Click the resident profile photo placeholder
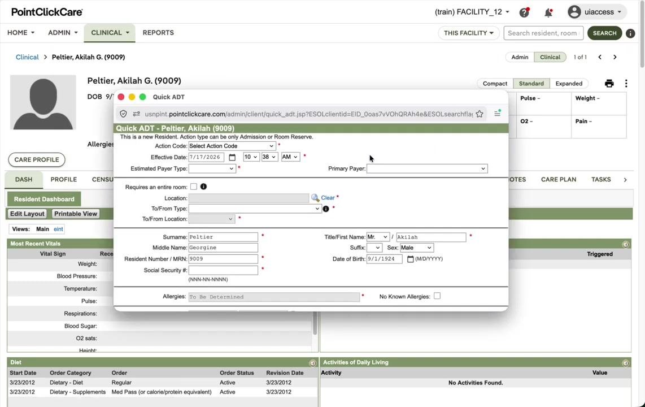Image resolution: width=645 pixels, height=407 pixels. (x=43, y=102)
